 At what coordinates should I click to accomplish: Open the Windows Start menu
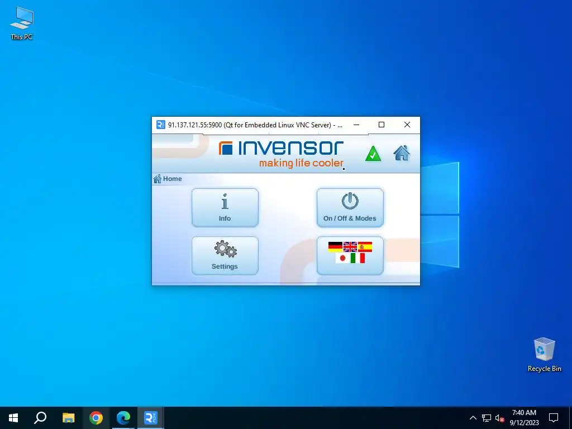coord(13,418)
